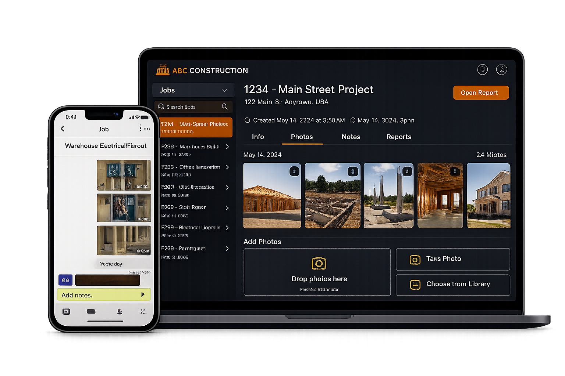The image size is (565, 376).
Task: Tap the first photo on the phone
Action: pos(124,175)
